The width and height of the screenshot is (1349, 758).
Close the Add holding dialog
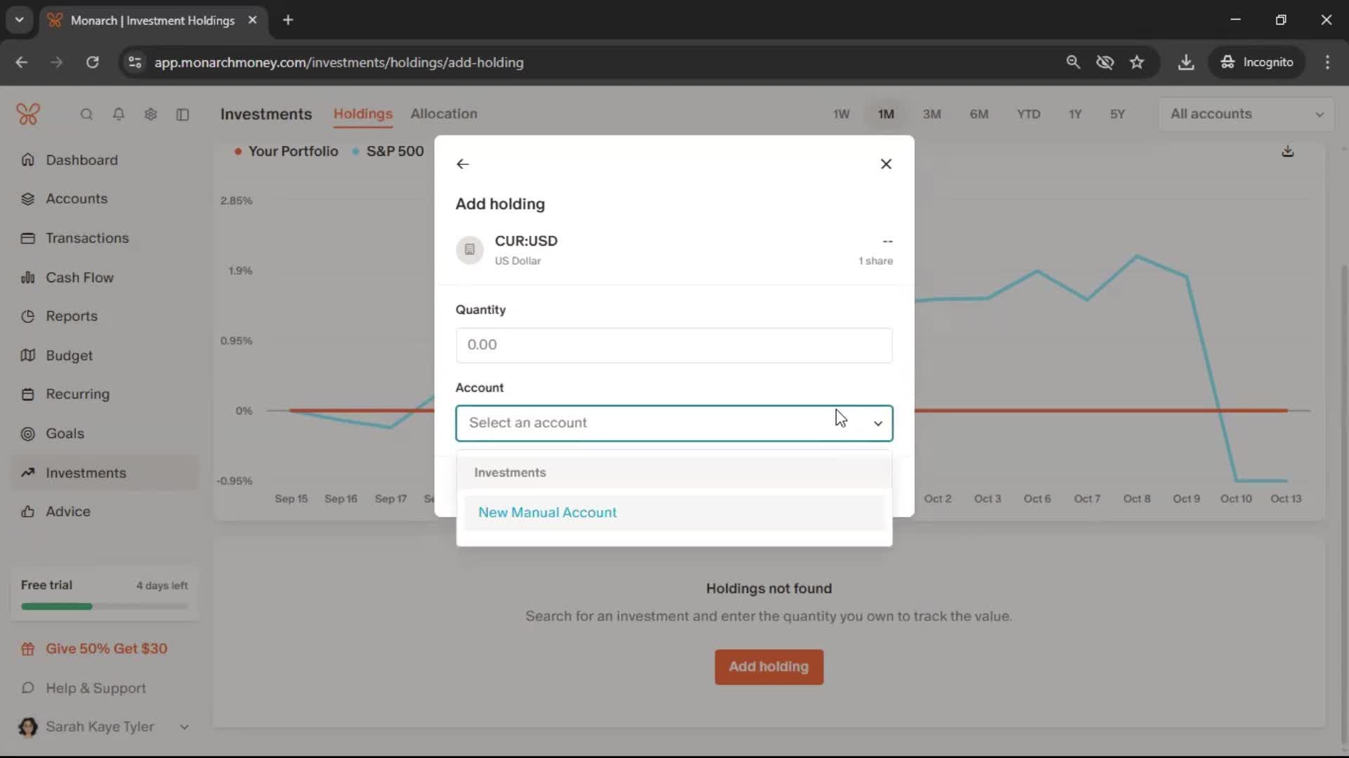pyautogui.click(x=886, y=164)
